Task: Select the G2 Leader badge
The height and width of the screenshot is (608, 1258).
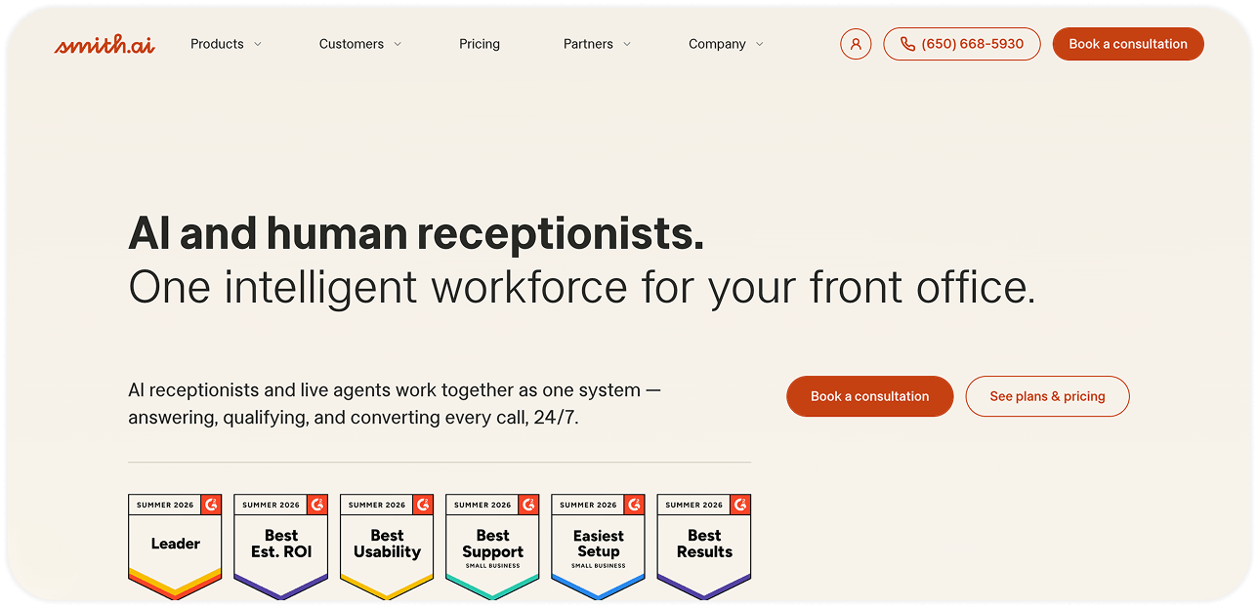Action: click(175, 547)
